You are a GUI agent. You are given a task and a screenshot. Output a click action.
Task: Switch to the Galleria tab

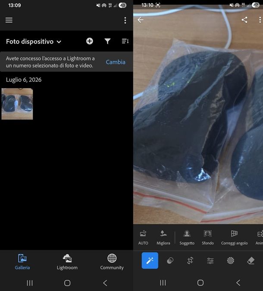(x=22, y=262)
